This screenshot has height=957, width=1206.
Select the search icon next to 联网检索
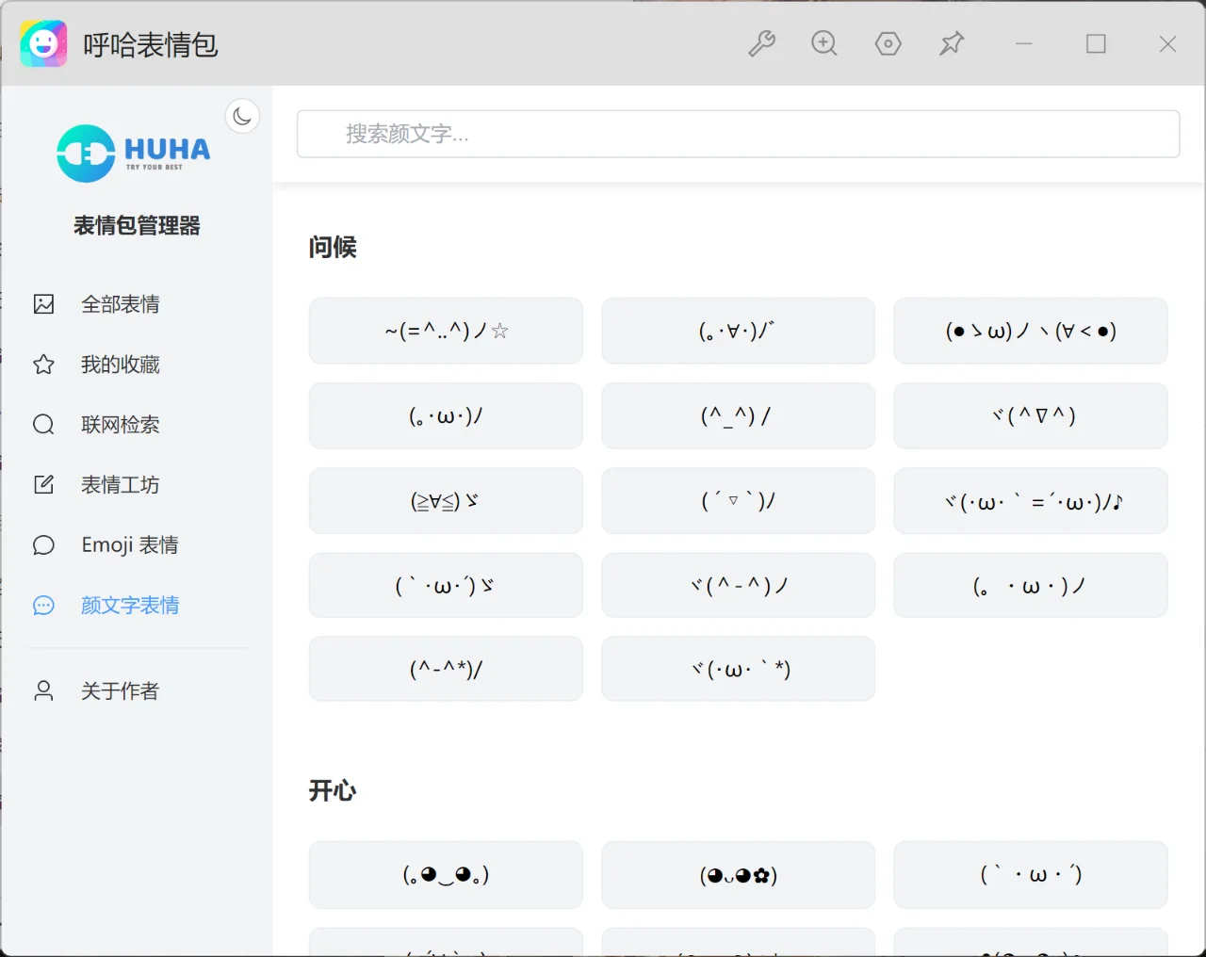coord(43,424)
